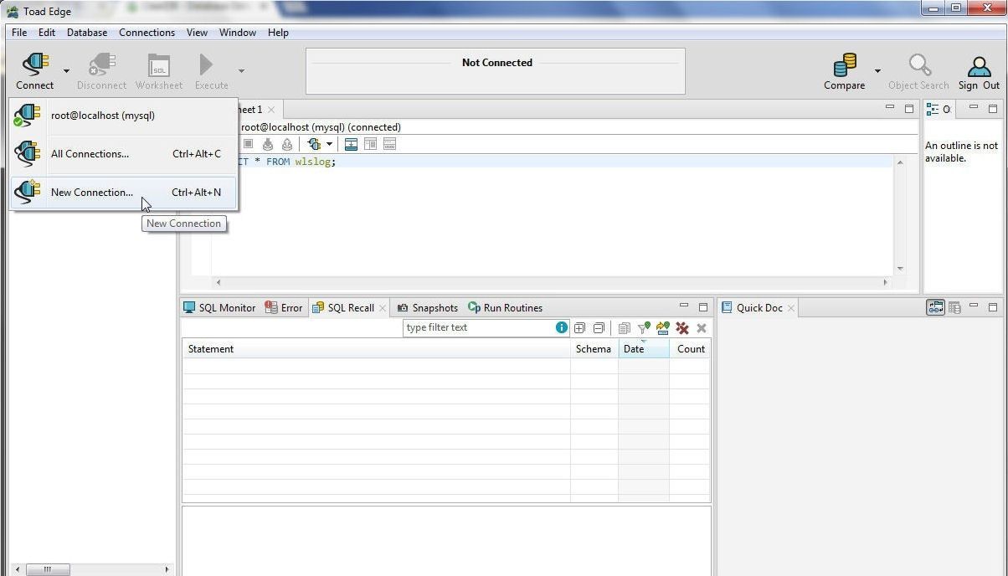Click the split side-by-side layout icon
Screen dimensions: 1008x576
pyautogui.click(x=370, y=144)
